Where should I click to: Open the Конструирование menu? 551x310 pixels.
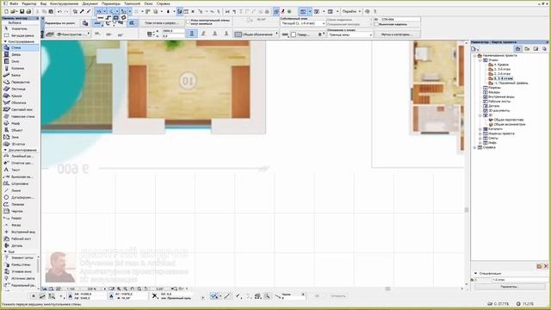coord(64,3)
